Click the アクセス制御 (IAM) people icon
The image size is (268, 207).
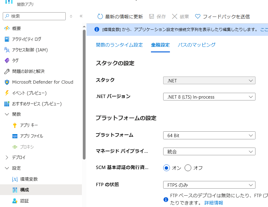[x=7, y=50]
